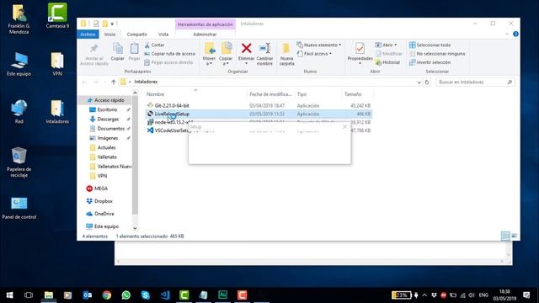Screen dimensions: 539x303
Task: Open Escritorio in navigation pane
Action: [x=107, y=109]
